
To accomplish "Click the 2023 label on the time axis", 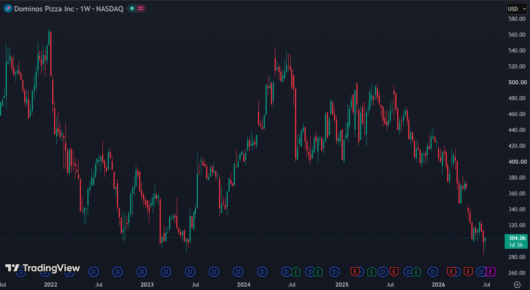I will coord(147,284).
